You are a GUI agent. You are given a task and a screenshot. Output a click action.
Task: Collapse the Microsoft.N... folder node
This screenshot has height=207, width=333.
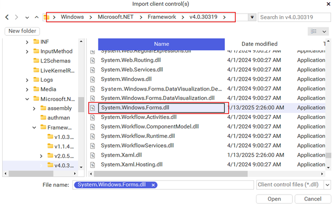coord(27,99)
